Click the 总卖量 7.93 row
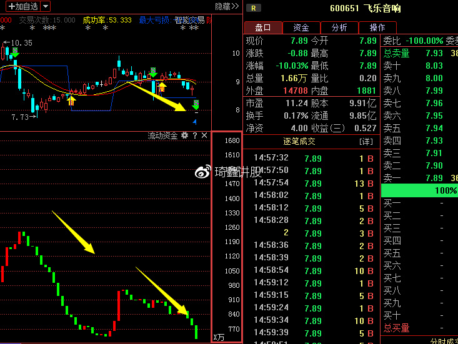458x344 pixels. tap(419, 53)
